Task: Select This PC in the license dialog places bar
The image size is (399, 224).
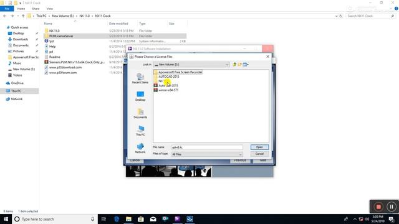Action: click(140, 131)
